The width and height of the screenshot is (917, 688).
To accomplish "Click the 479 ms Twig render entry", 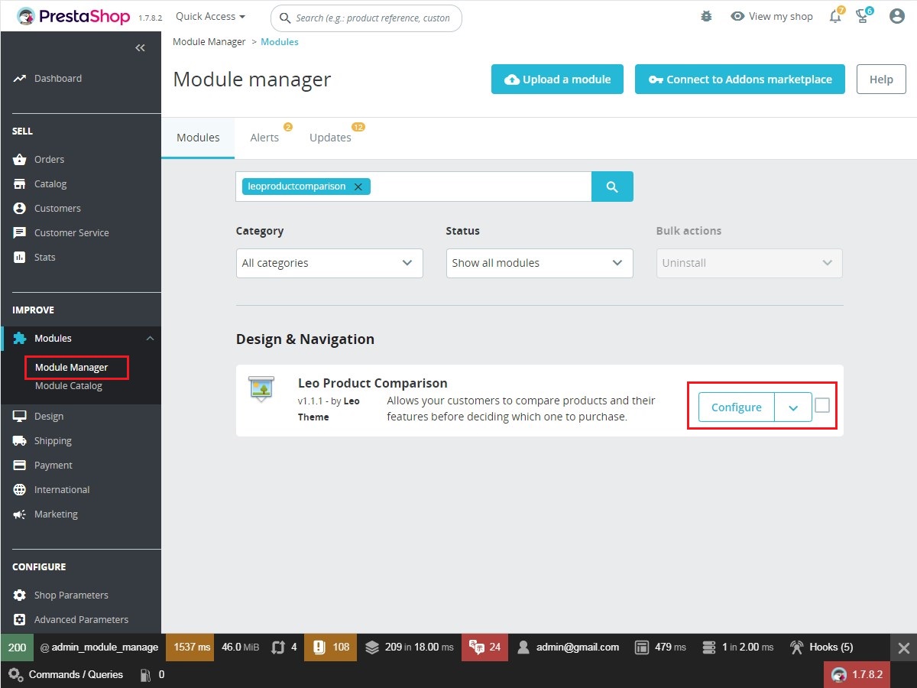I will [661, 647].
